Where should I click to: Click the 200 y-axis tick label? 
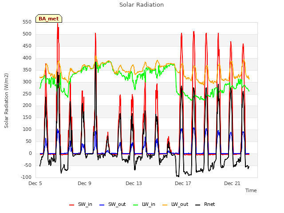27,106
